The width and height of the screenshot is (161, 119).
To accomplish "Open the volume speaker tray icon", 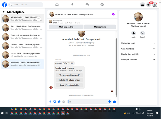I will (x=139, y=113).
